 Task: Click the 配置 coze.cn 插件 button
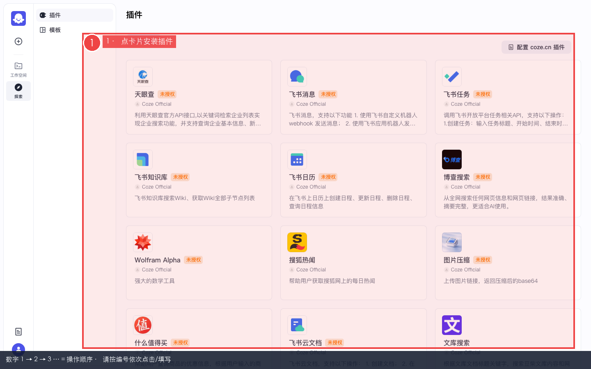click(536, 47)
